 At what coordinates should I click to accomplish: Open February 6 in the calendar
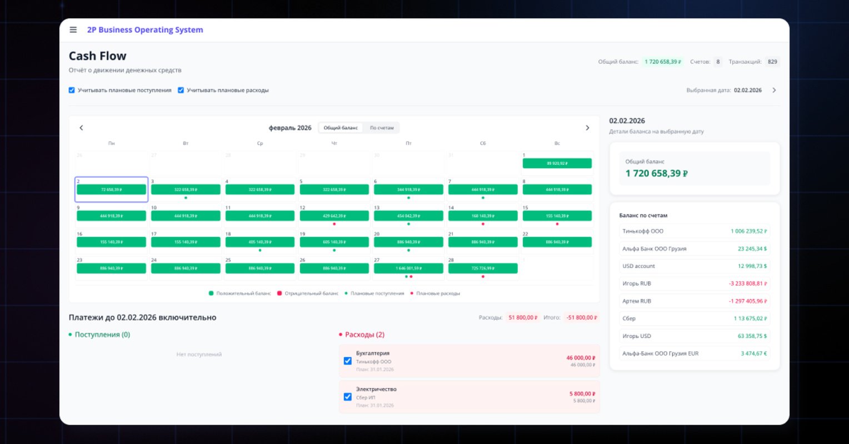408,189
